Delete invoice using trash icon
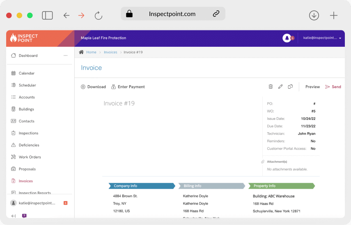Screen dimensions: 351x225 pyautogui.click(x=271, y=87)
